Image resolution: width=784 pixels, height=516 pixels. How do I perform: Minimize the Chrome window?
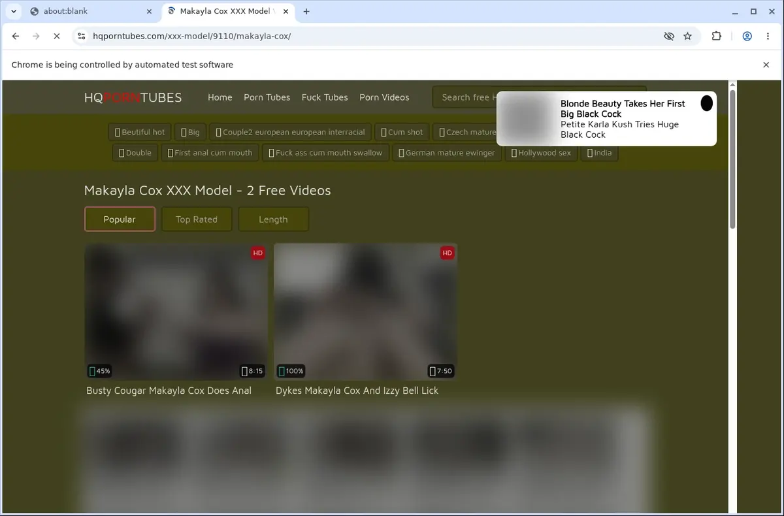click(736, 11)
